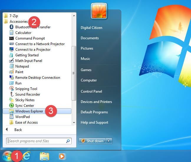Open Computer from the Start menu
The width and height of the screenshot is (191, 162).
tap(89, 80)
